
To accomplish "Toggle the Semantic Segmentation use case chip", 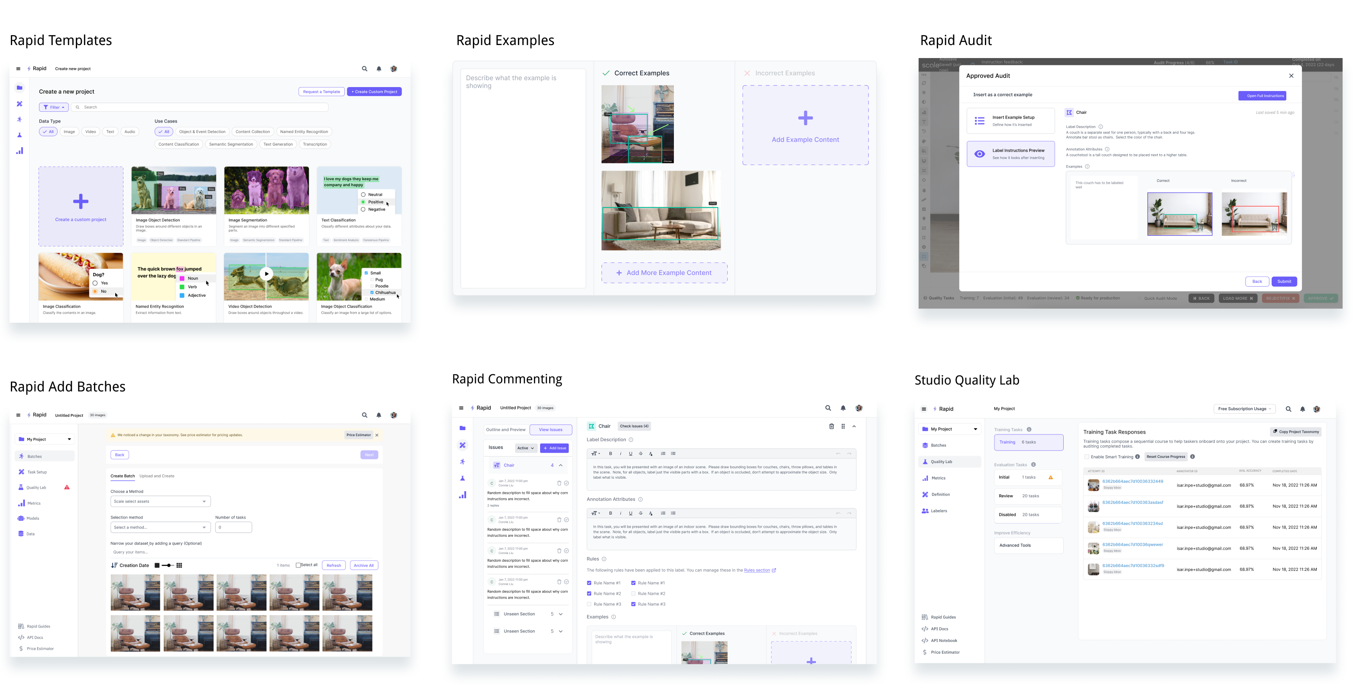I will 231,144.
